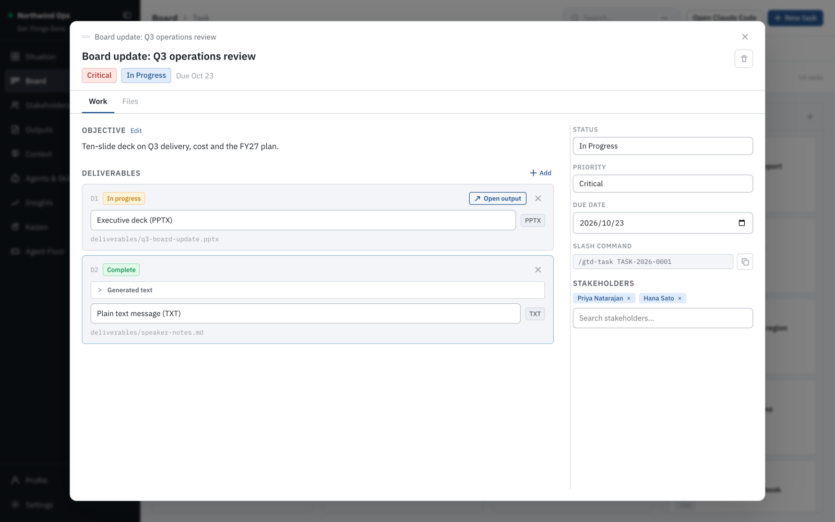
Task: Switch to the Files tab
Action: click(x=130, y=101)
